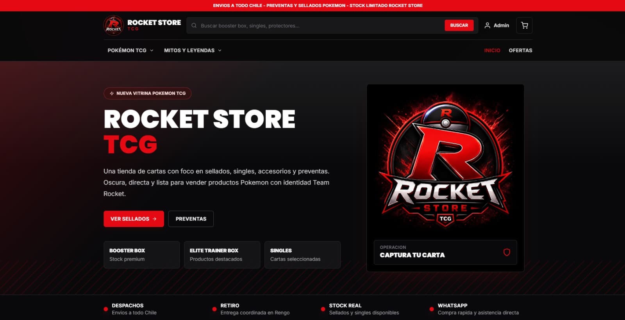Click the shield icon in Captura tu carta
Image resolution: width=625 pixels, height=320 pixels.
coord(507,252)
